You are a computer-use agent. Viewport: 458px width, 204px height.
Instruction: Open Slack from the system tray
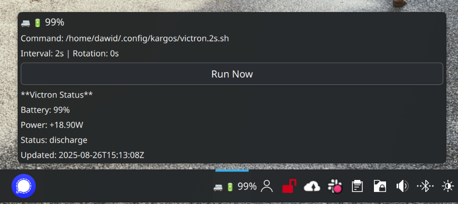pos(335,186)
